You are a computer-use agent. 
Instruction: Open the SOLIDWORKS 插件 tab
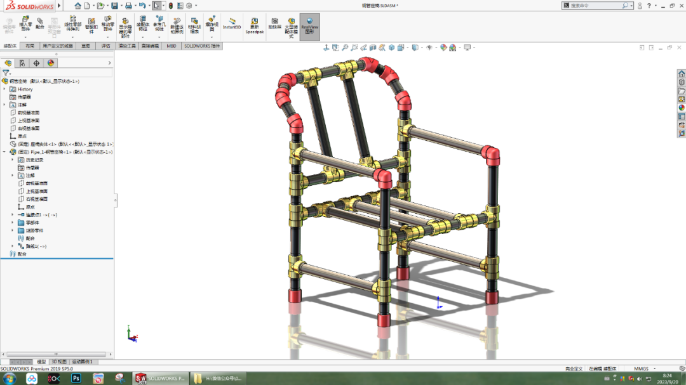tap(203, 46)
